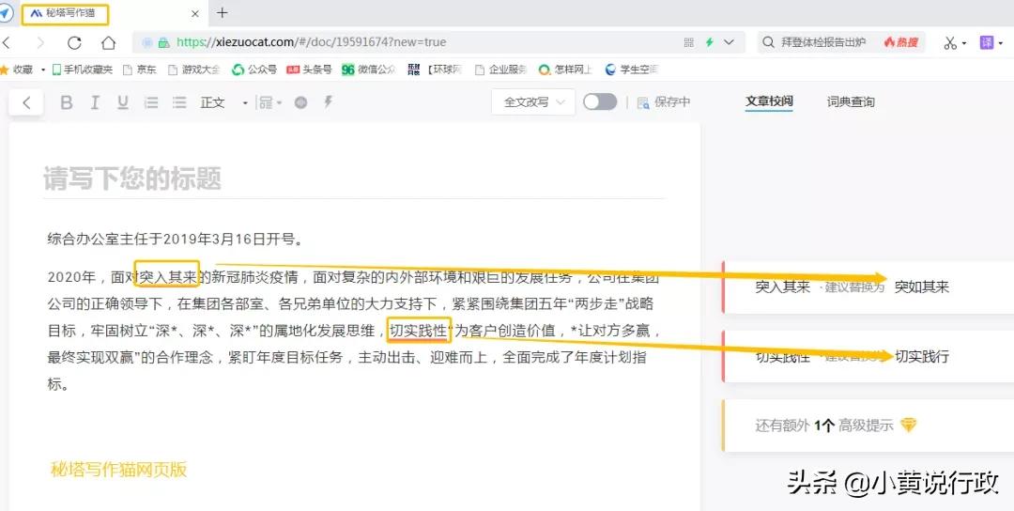This screenshot has height=511, width=1014.
Task: Expand the translate dropdown arrow
Action: [1001, 44]
